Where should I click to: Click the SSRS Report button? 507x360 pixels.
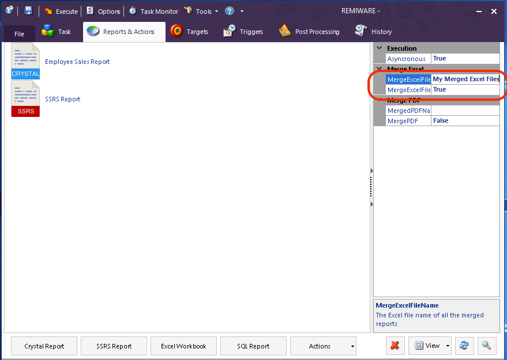[x=114, y=346]
